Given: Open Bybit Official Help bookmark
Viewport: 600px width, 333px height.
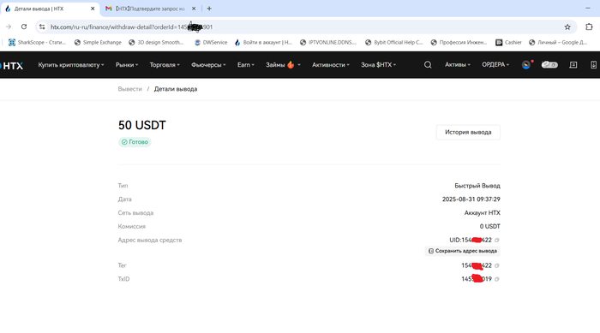Looking at the screenshot, I should (x=394, y=43).
